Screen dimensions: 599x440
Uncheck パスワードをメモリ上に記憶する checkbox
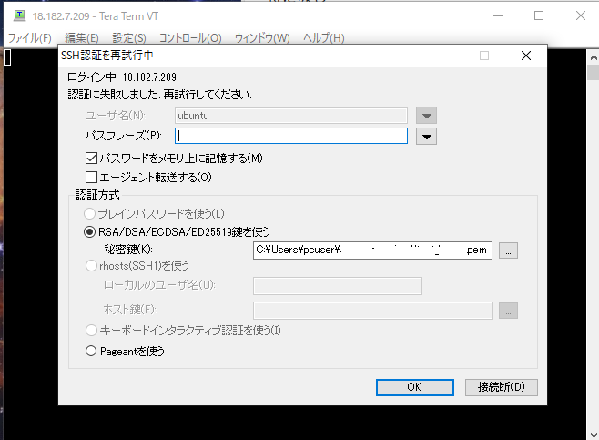click(x=91, y=158)
